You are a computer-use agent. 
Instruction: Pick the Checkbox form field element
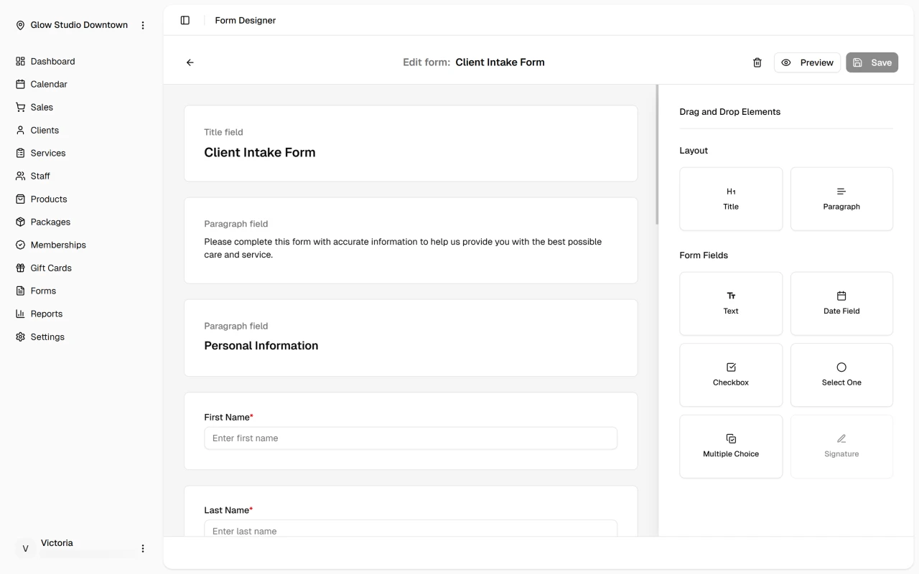pyautogui.click(x=731, y=375)
